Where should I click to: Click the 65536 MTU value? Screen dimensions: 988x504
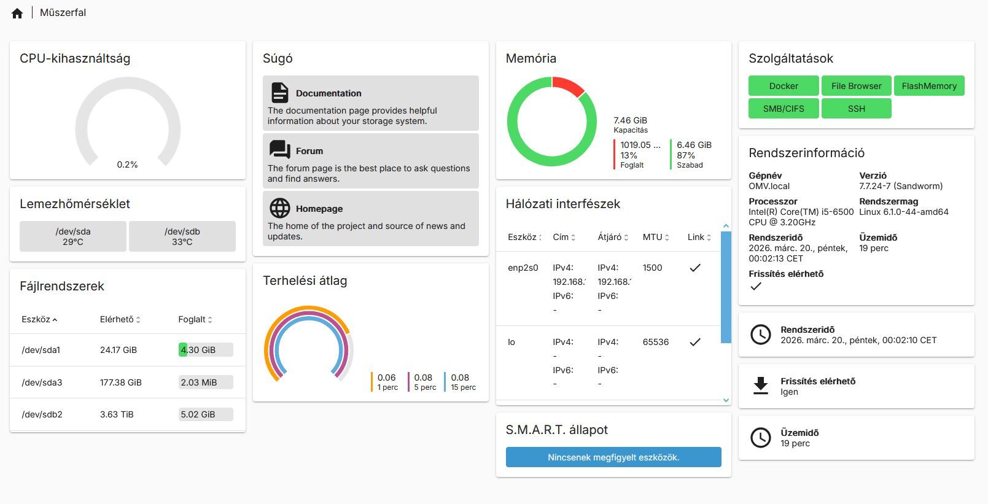[656, 342]
